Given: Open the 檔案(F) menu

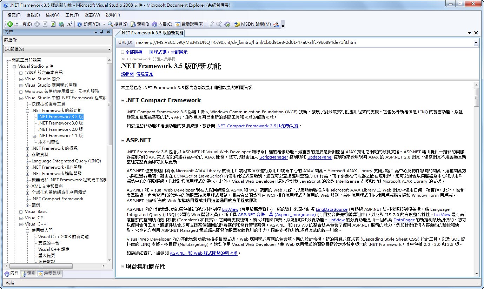Looking at the screenshot, I should click(x=14, y=15).
